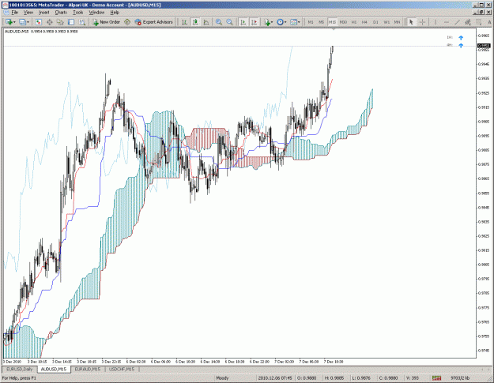Switch chart to Line Chart style
Viewport: 494px width, 383px height.
coord(206,22)
